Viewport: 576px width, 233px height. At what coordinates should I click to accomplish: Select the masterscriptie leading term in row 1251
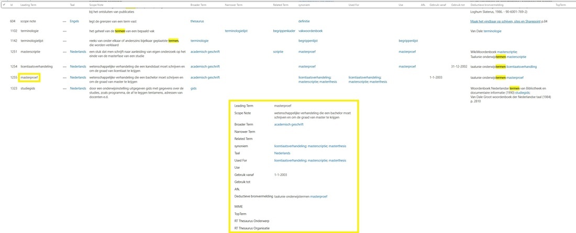30,52
